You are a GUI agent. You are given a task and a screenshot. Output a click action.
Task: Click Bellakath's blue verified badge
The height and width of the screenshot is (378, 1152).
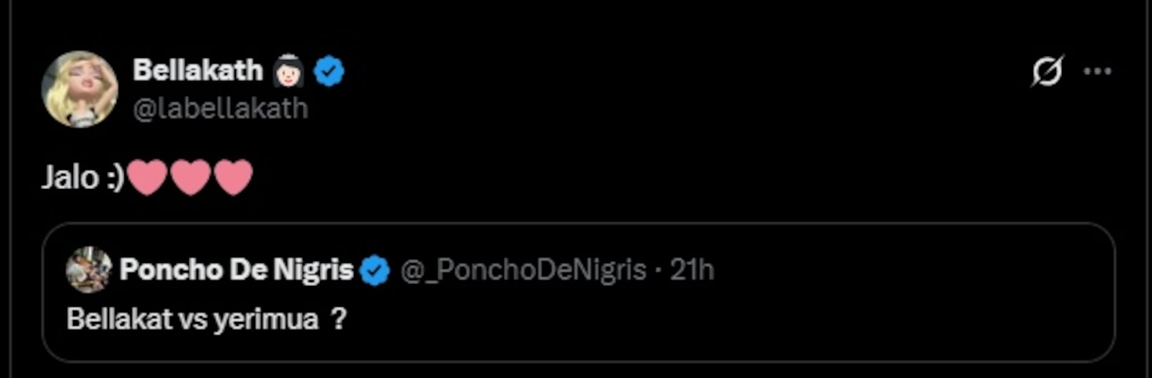coord(329,71)
